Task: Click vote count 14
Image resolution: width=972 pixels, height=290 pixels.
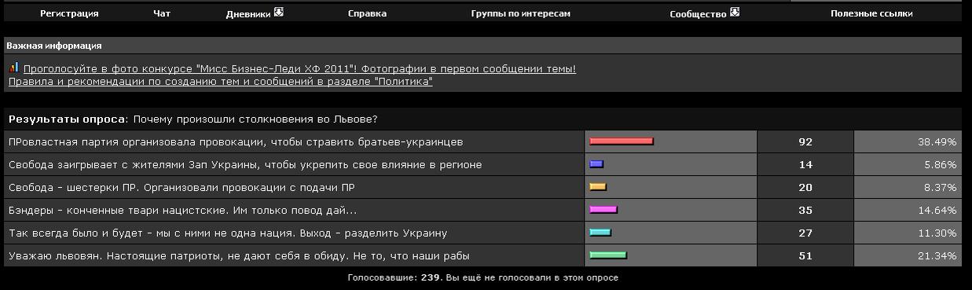Action: [x=805, y=165]
